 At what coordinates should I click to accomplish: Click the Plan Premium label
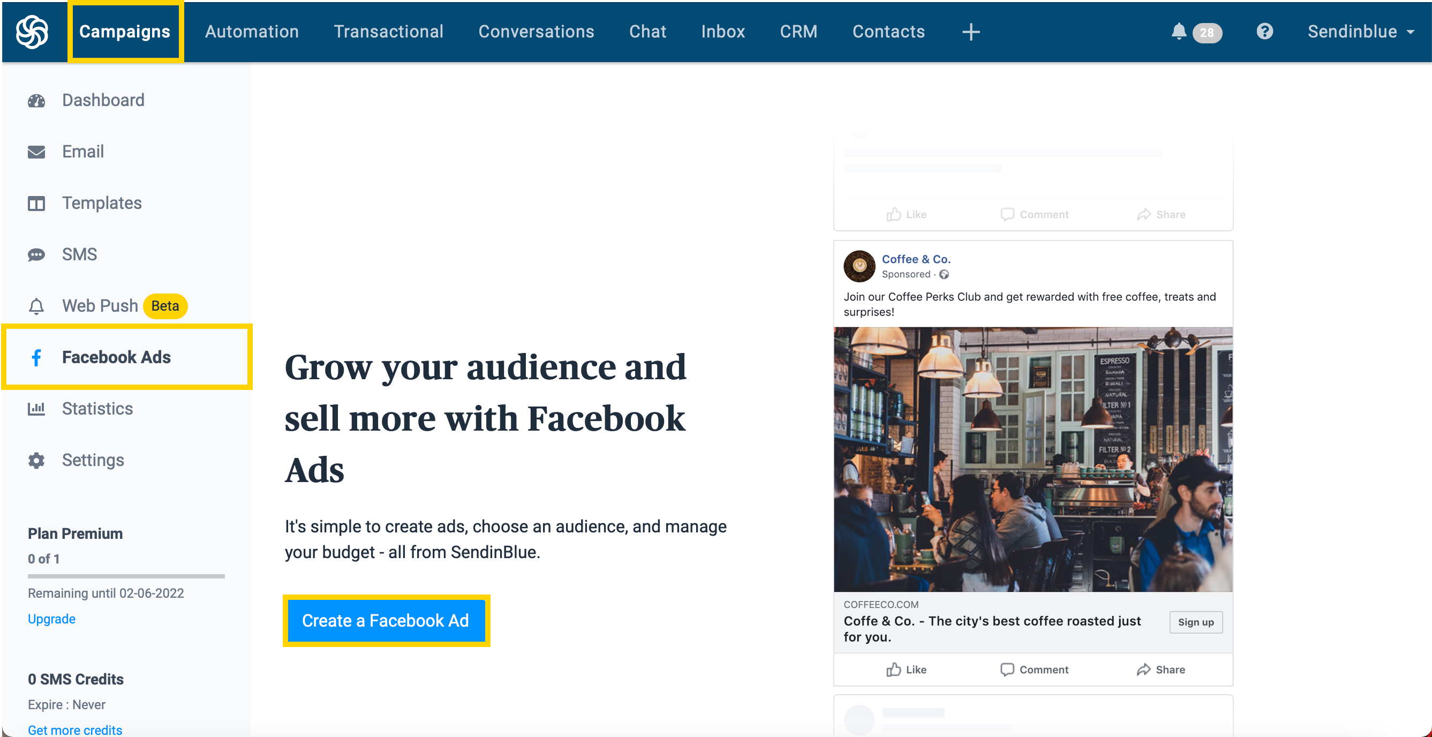[75, 533]
